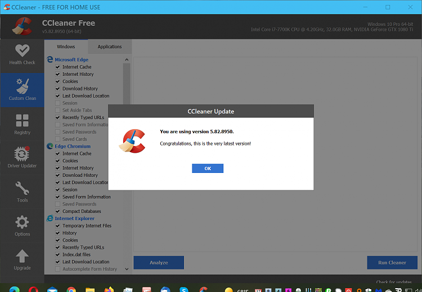
Task: Click the CCleaner Update dialog title bar
Action: (x=211, y=111)
